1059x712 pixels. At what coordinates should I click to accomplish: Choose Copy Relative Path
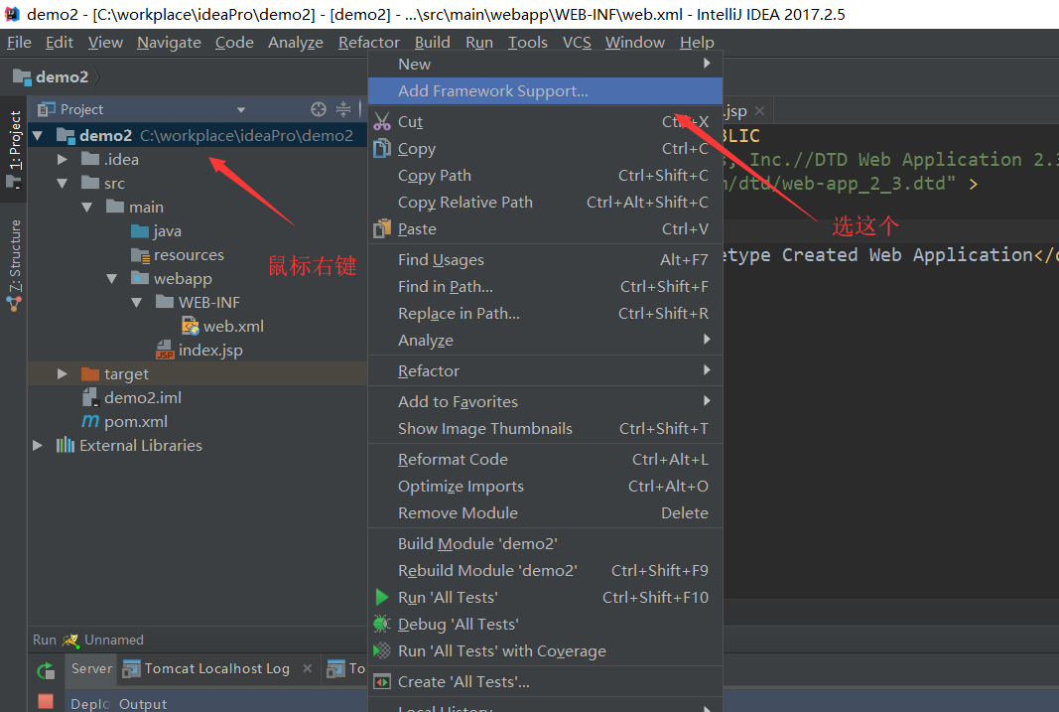[x=545, y=203]
